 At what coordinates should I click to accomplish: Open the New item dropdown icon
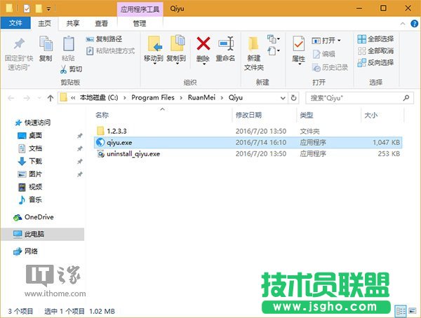(274, 39)
